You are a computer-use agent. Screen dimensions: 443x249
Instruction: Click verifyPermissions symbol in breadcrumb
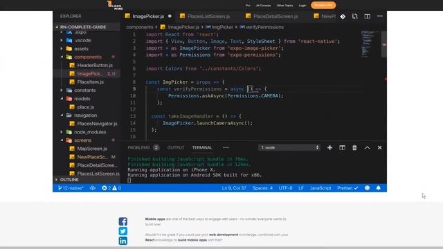coord(262,27)
